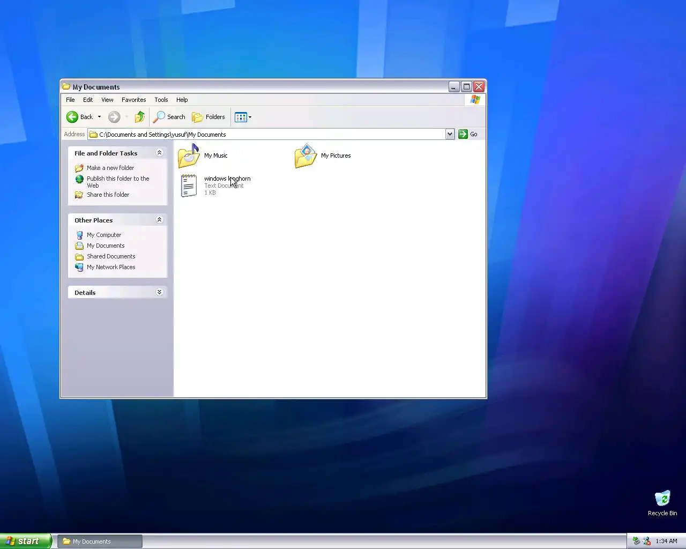Click Make a new folder link
Viewport: 686px width, 549px height.
110,168
